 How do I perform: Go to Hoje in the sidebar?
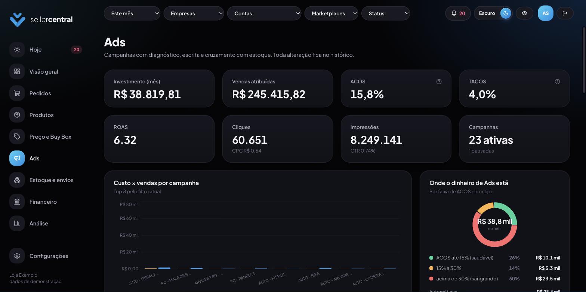coord(46,49)
